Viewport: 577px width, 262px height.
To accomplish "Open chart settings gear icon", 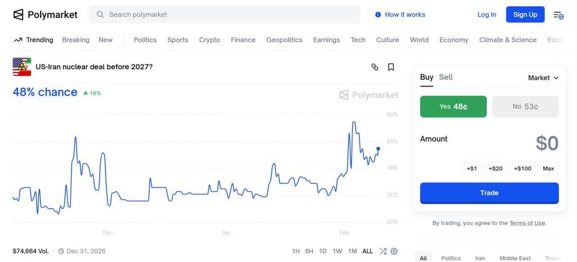I will tap(394, 251).
